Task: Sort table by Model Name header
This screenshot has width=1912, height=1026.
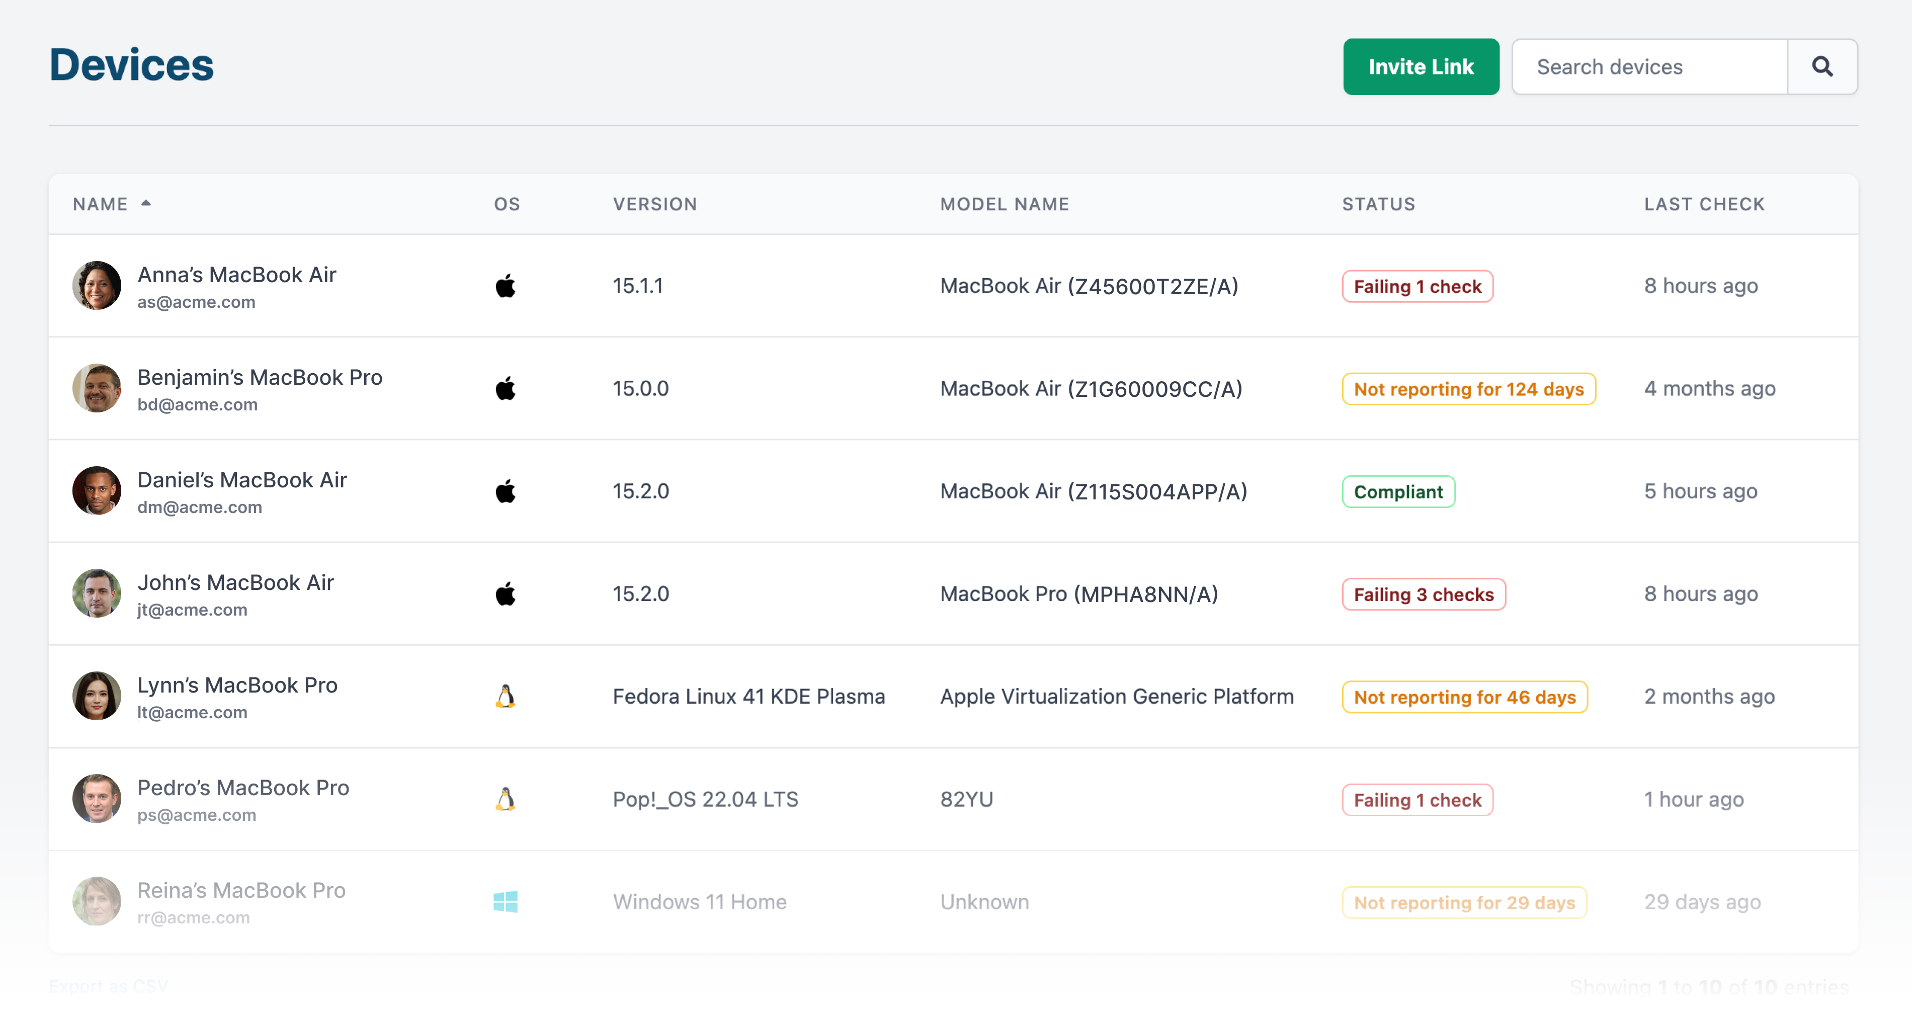Action: (1004, 204)
